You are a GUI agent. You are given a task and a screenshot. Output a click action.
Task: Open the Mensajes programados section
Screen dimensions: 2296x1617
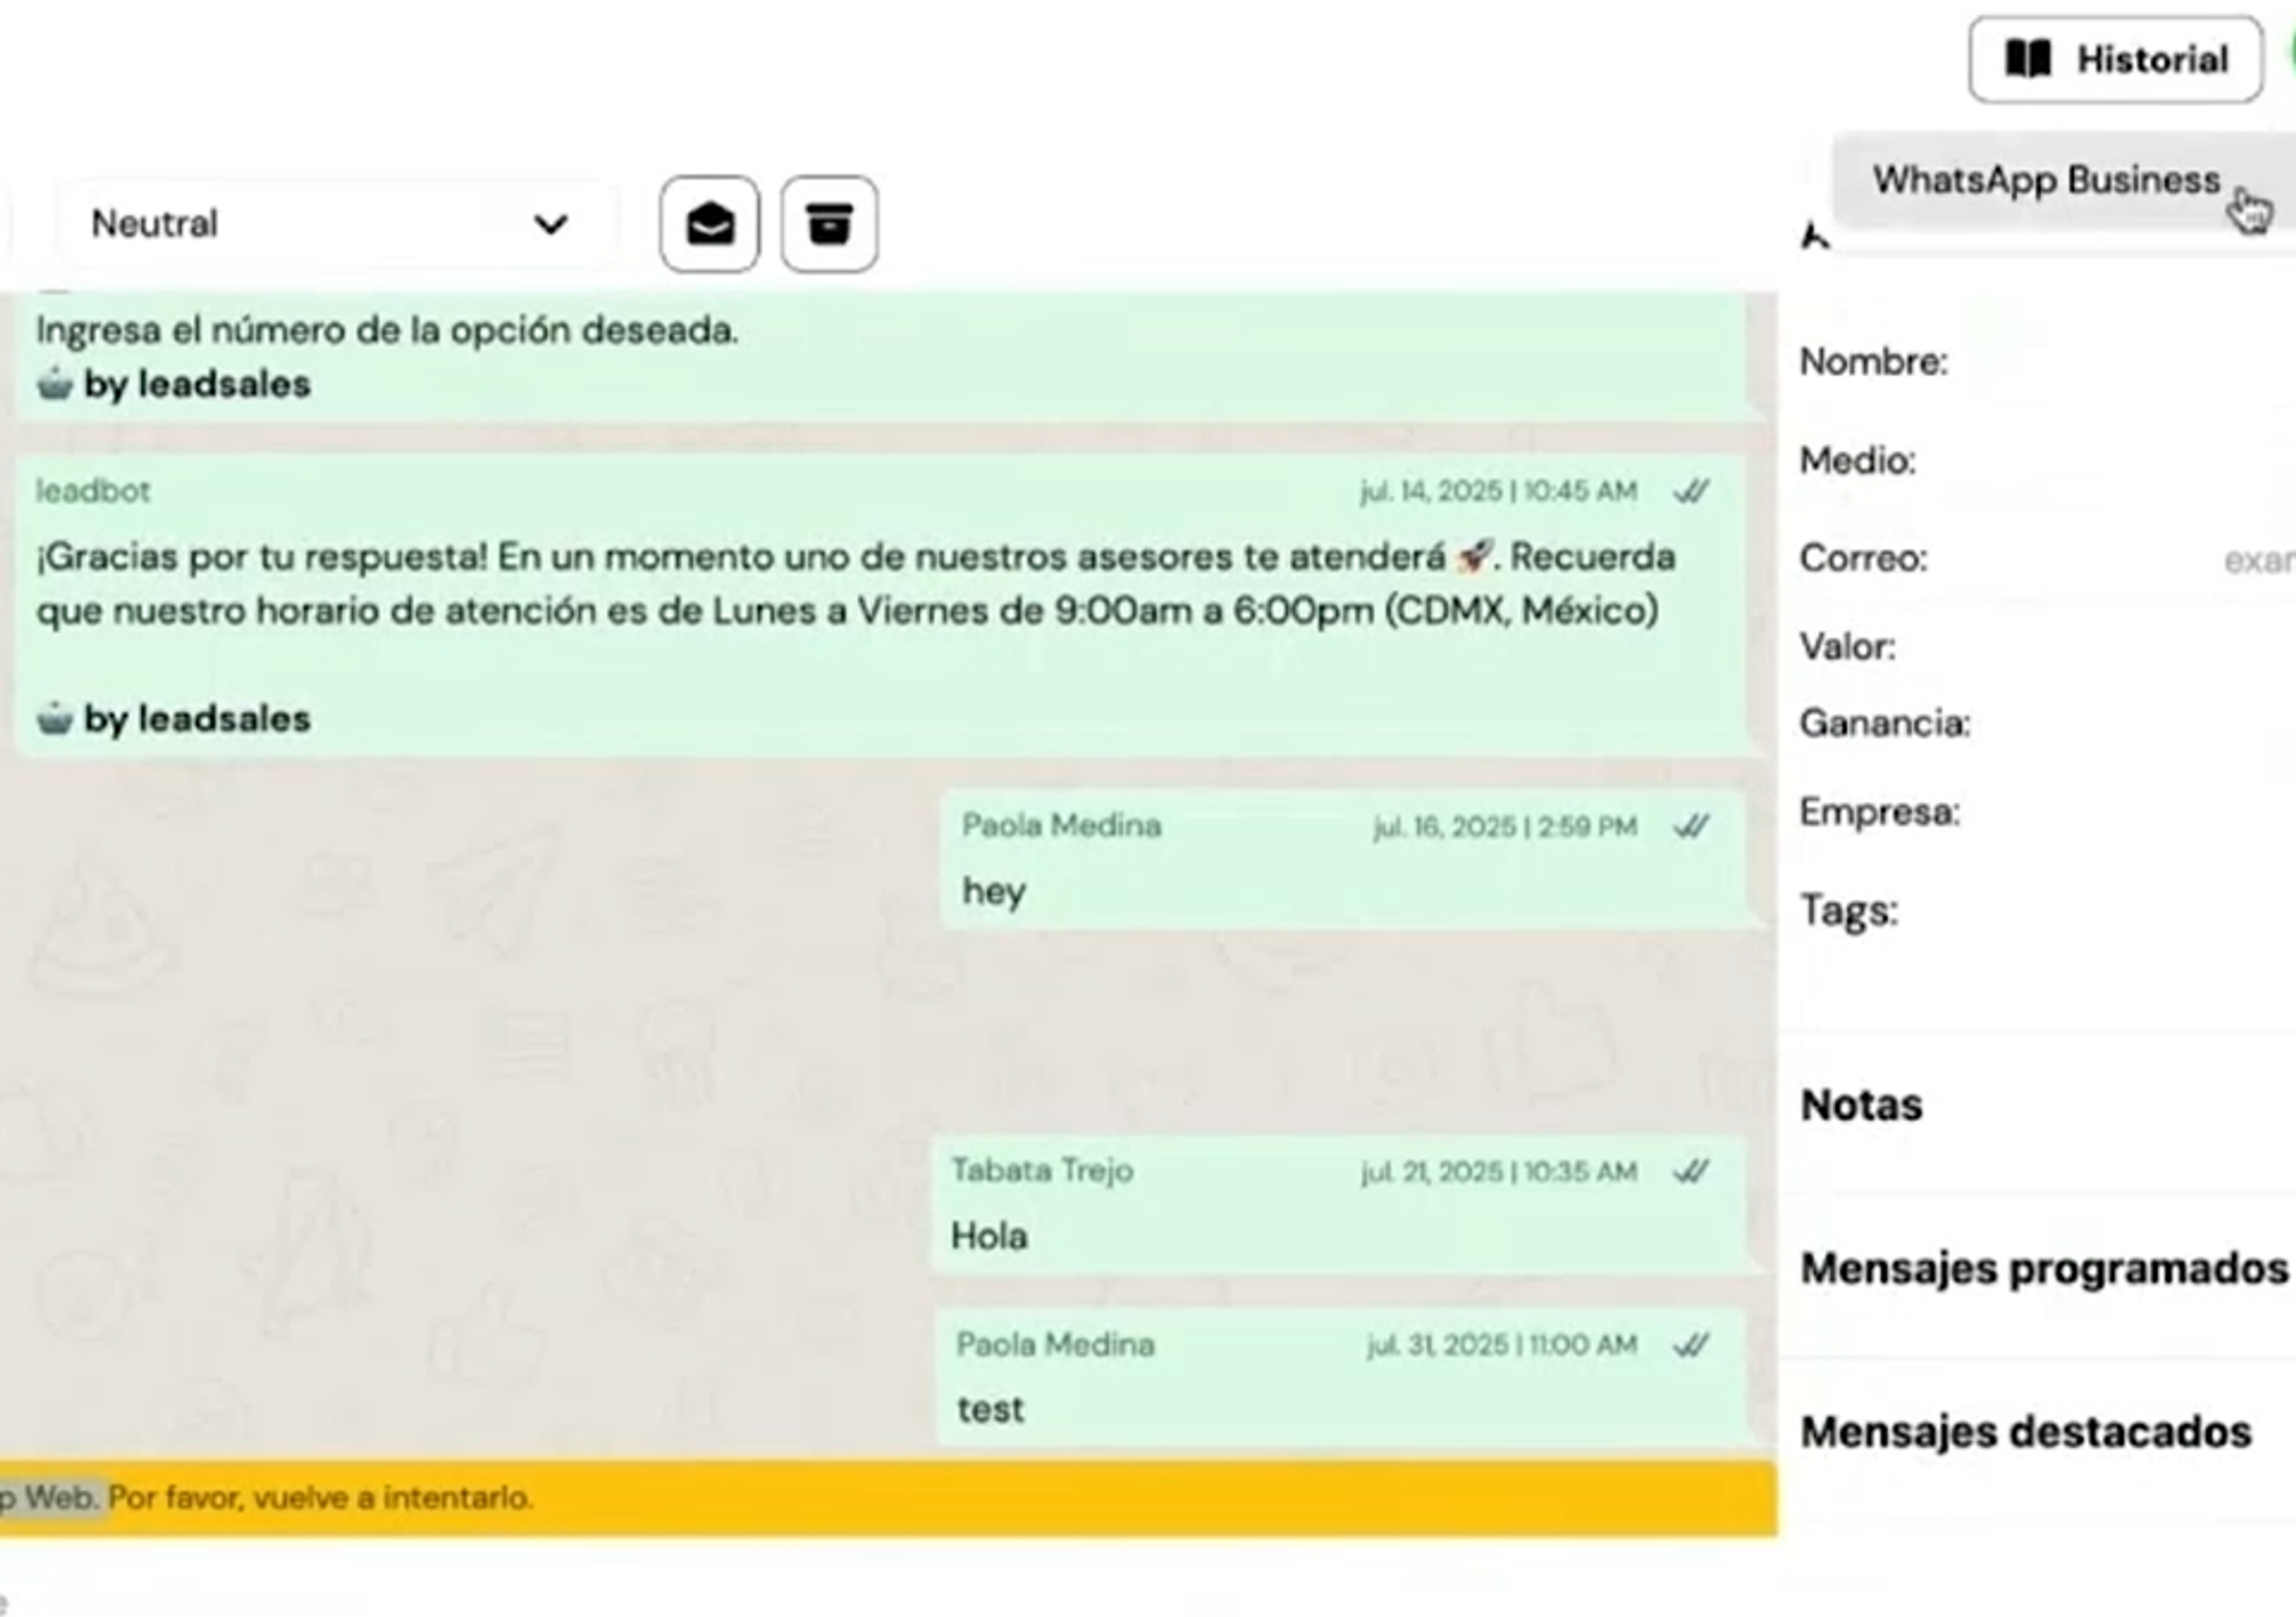coord(2044,1269)
